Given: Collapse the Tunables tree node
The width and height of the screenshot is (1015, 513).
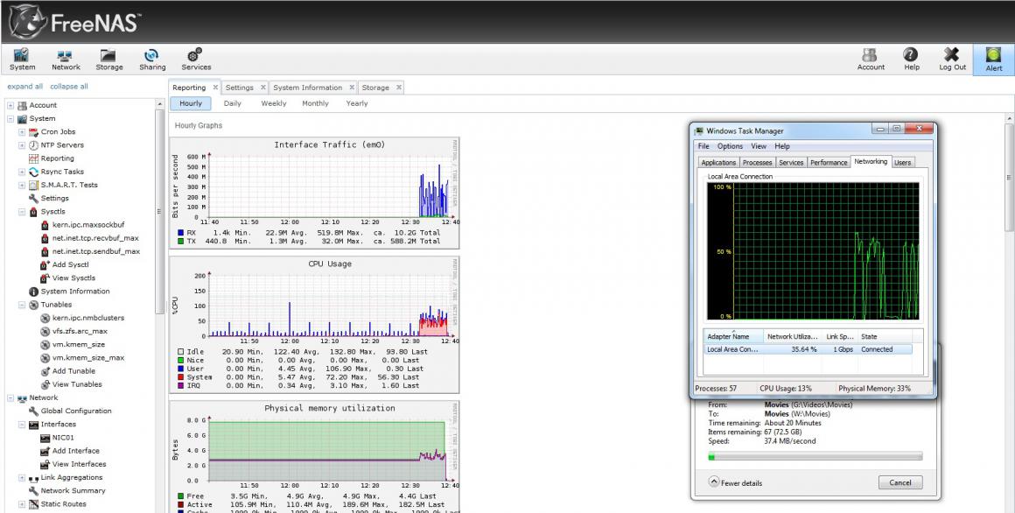Looking at the screenshot, I should [21, 305].
